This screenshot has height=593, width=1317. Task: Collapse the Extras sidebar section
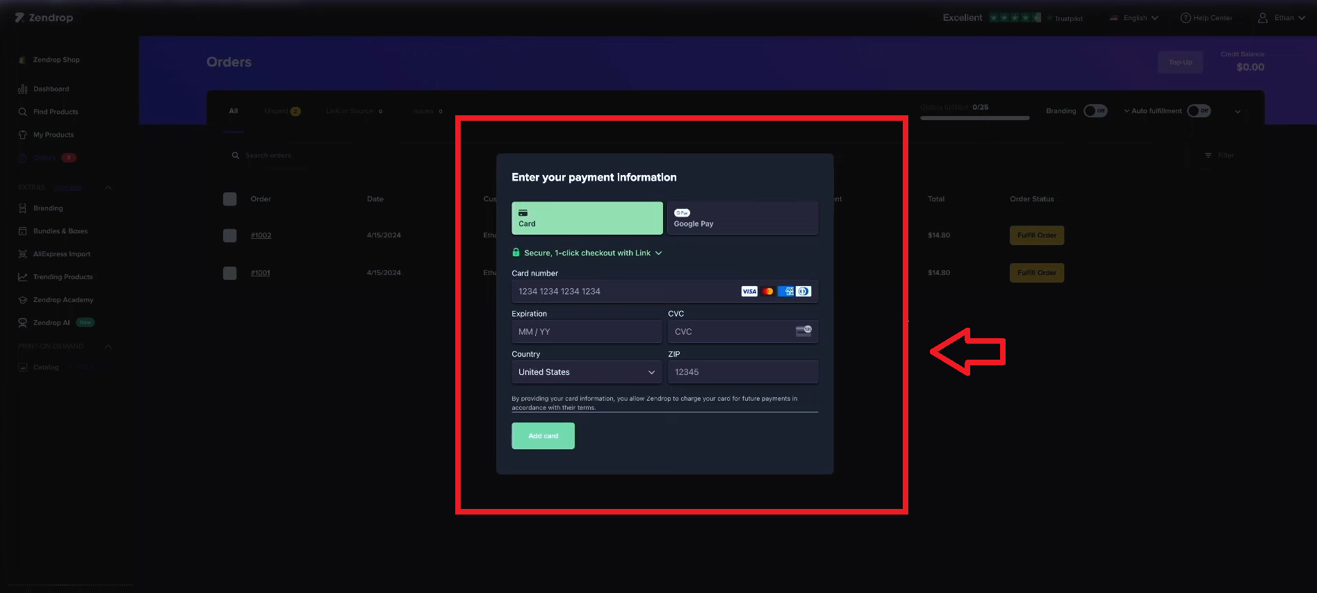coord(108,187)
